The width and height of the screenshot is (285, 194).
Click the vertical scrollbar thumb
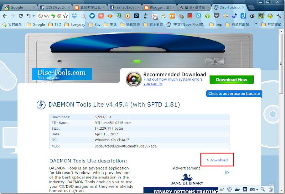tap(281, 64)
